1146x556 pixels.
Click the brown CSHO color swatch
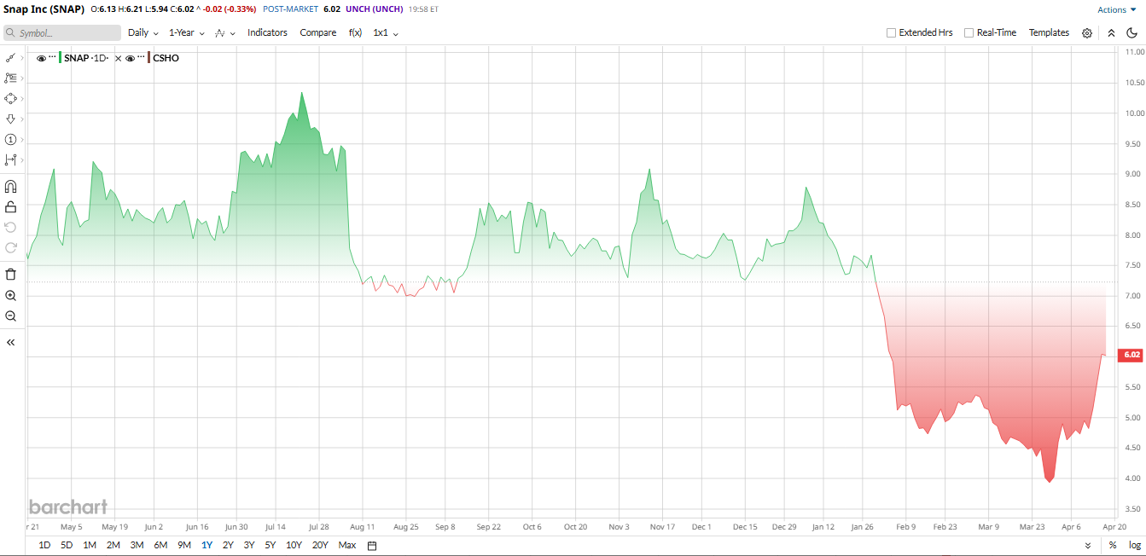click(148, 58)
